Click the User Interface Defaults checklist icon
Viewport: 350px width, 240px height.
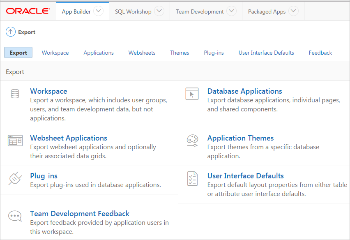pos(192,178)
